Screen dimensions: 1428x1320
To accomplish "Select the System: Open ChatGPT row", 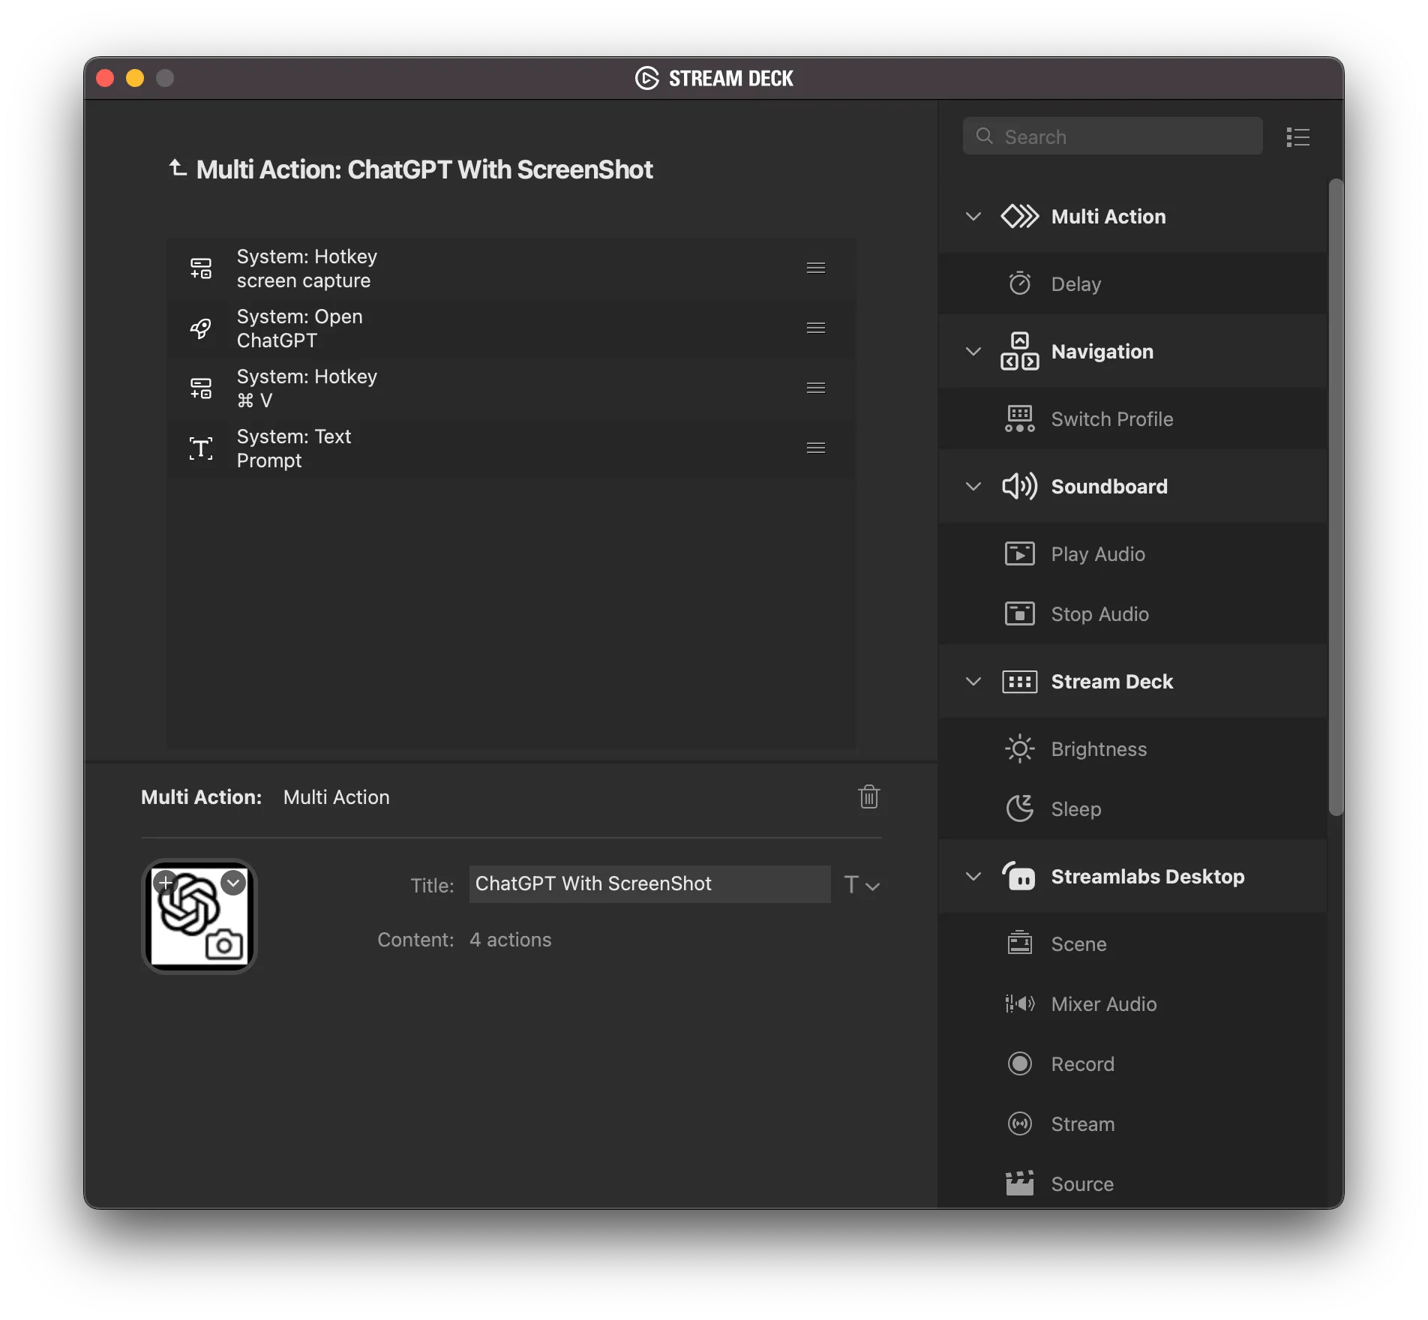I will pyautogui.click(x=511, y=328).
